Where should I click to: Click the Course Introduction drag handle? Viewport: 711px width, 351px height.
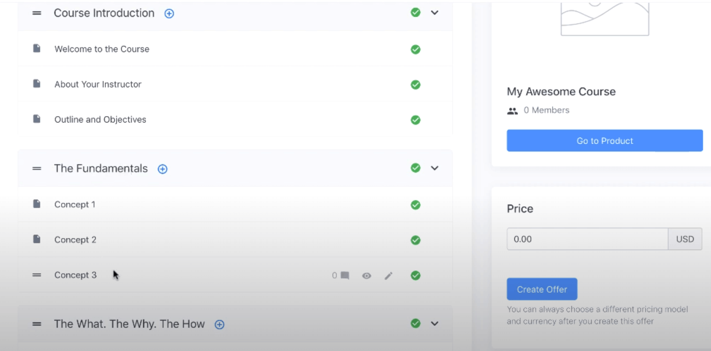37,13
